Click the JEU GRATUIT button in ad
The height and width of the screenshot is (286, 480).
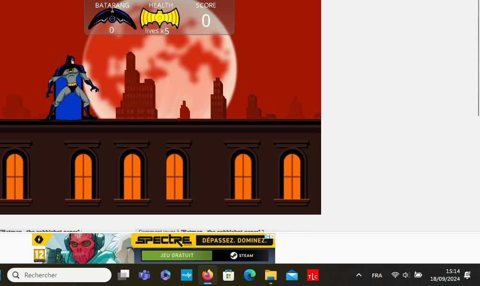(x=177, y=255)
